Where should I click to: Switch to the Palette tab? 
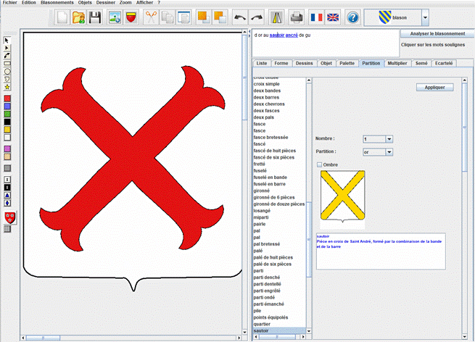pos(347,64)
